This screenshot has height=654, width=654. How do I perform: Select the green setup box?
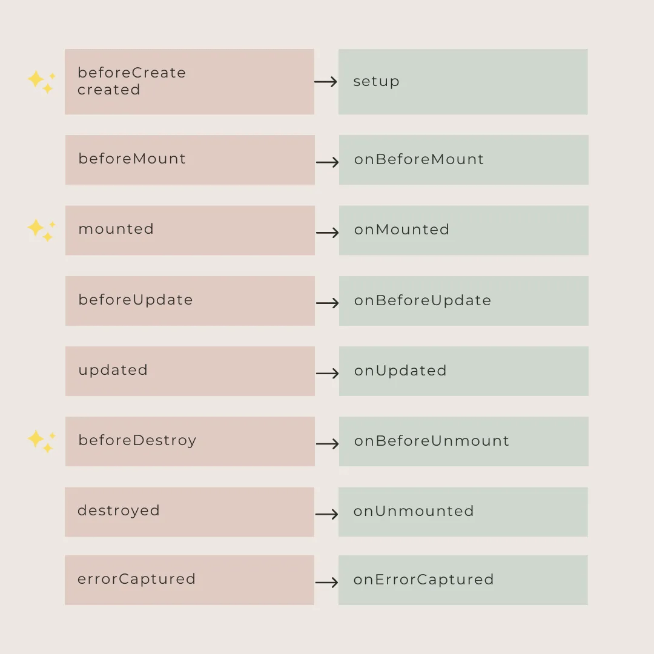point(463,82)
